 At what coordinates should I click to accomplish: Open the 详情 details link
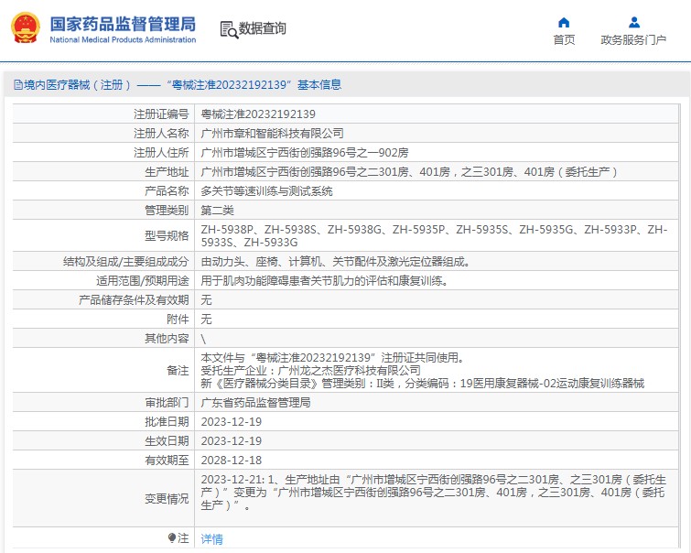point(212,539)
